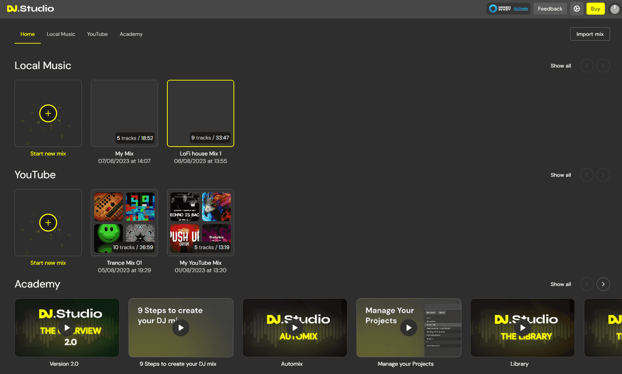Click the Import mix button
Image resolution: width=622 pixels, height=374 pixels.
click(x=589, y=34)
